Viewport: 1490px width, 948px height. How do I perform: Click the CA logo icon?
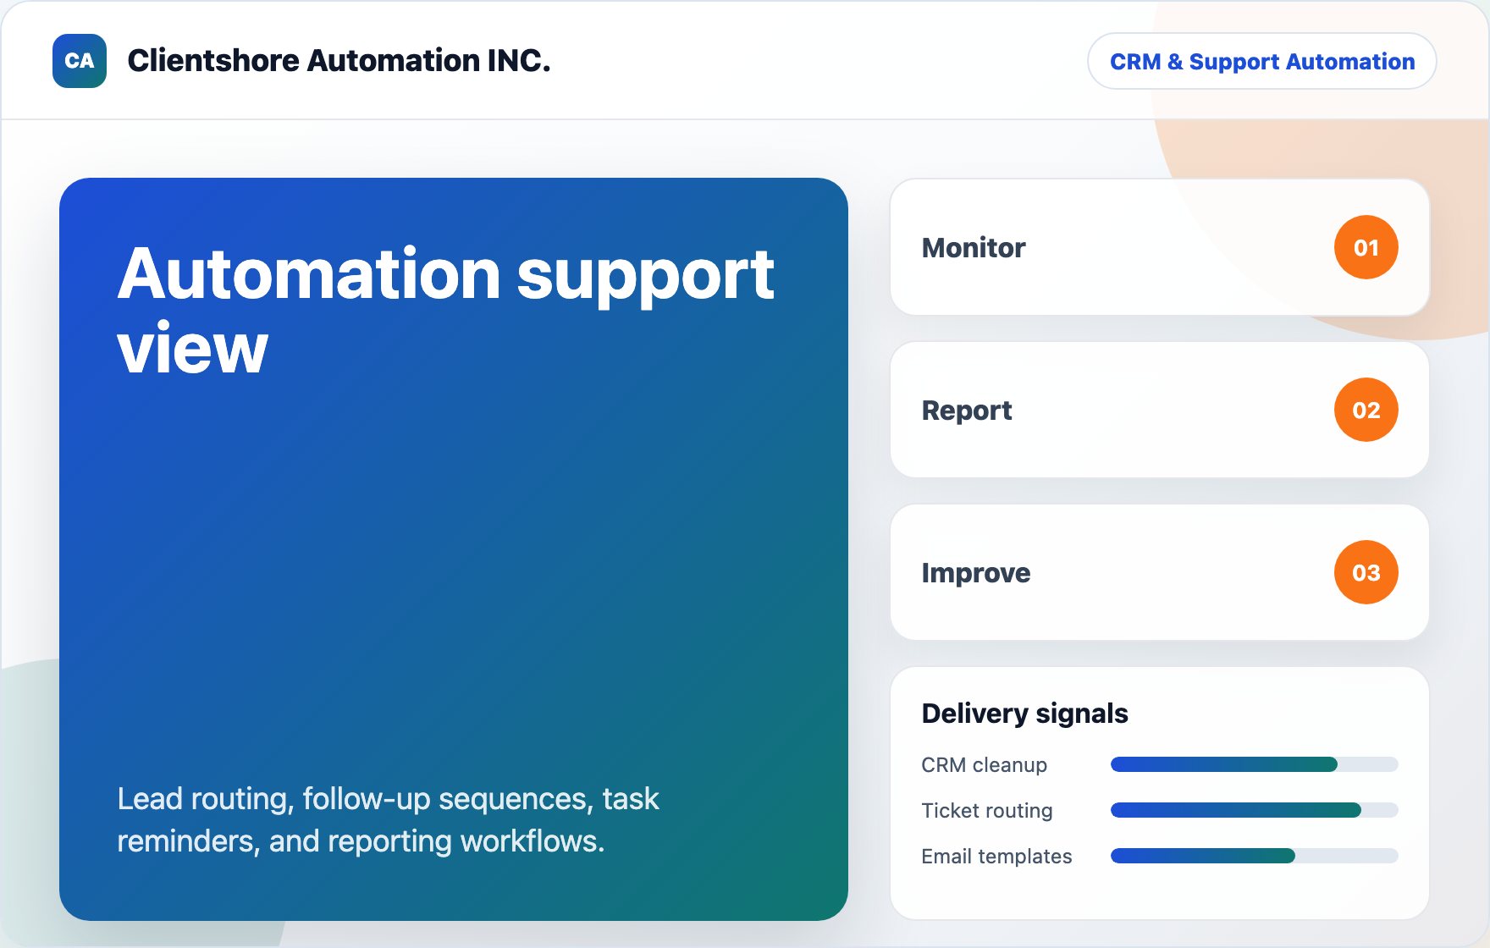click(80, 61)
